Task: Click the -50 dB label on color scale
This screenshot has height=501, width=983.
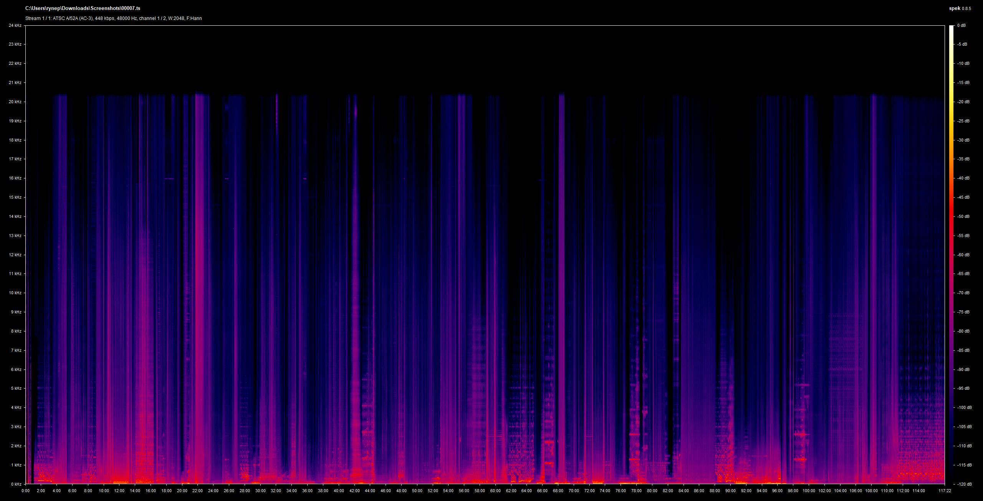Action: [963, 216]
